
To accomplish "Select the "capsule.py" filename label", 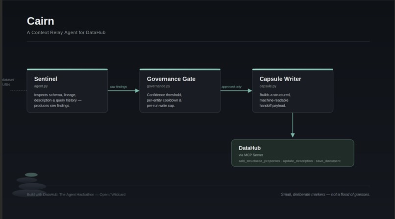I will coord(268,86).
